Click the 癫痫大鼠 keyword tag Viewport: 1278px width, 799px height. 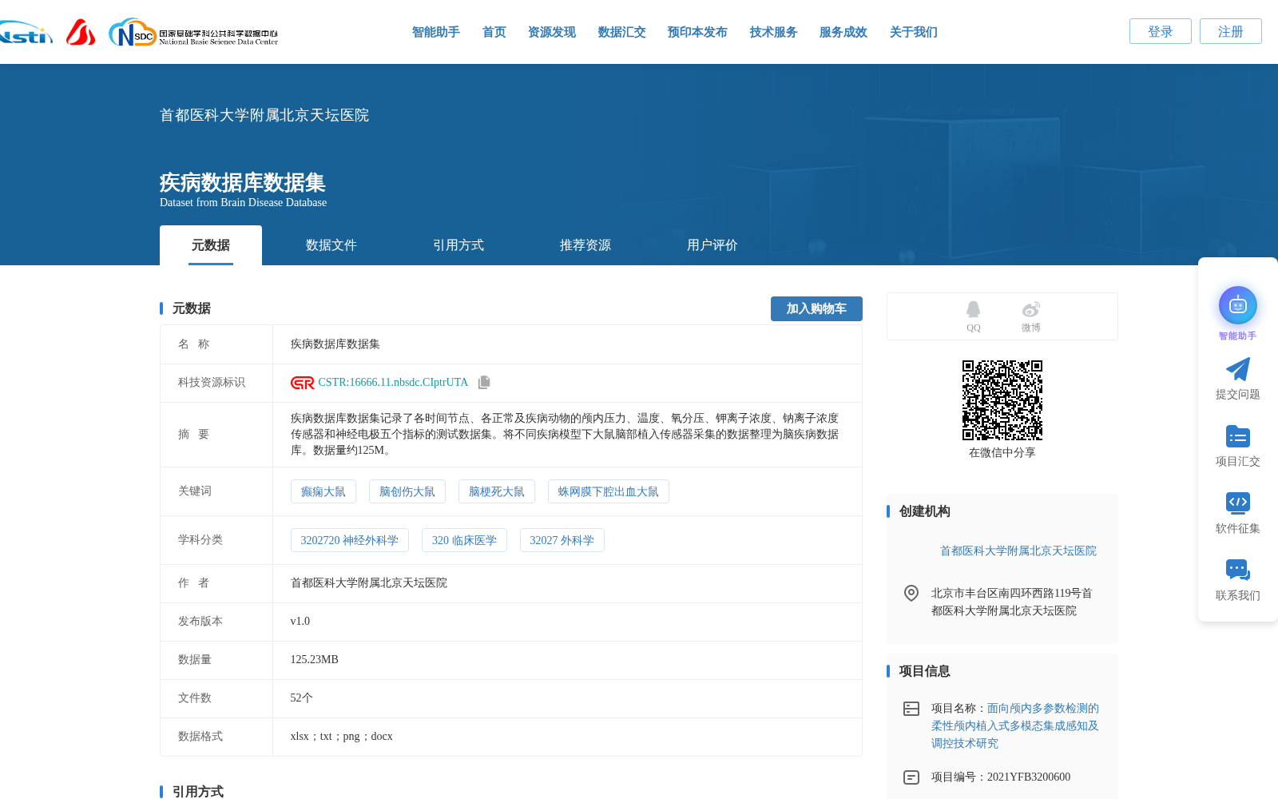[x=323, y=491]
